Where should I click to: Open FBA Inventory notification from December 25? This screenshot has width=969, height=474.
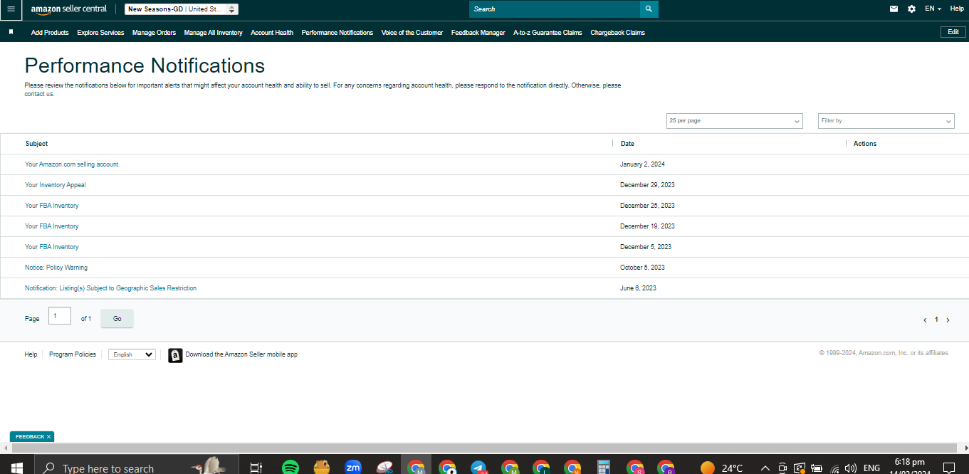[51, 206]
